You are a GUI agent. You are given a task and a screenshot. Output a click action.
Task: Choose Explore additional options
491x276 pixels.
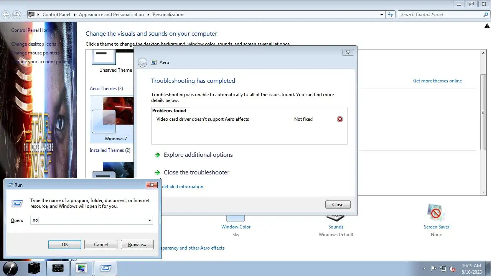[198, 155]
